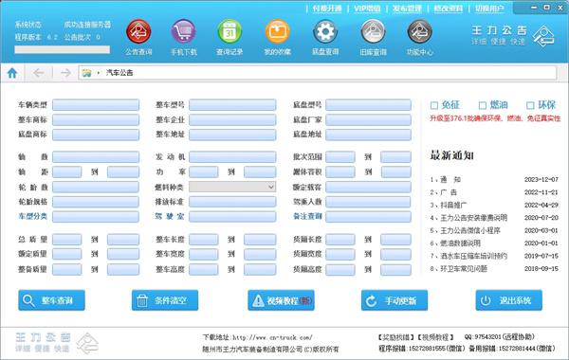Focus the 底盘型号 input field
Screen dimensions: 569x360
click(368, 105)
